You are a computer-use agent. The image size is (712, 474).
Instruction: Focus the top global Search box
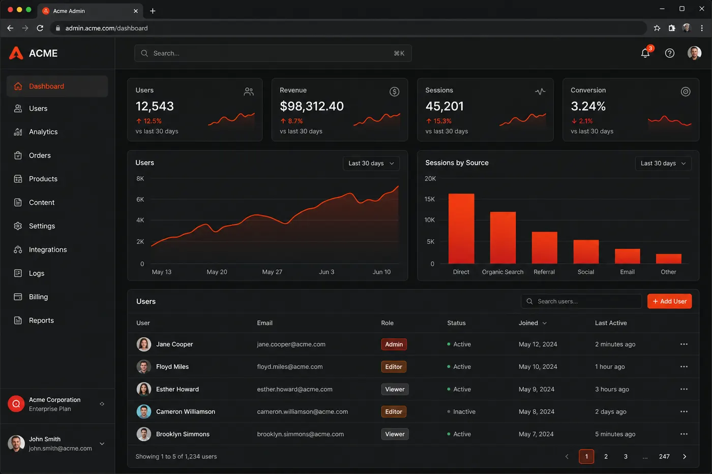pos(273,53)
